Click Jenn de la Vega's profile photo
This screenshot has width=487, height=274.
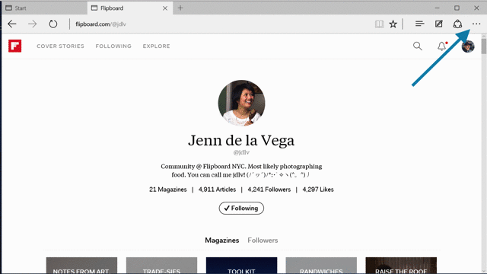coord(241,103)
